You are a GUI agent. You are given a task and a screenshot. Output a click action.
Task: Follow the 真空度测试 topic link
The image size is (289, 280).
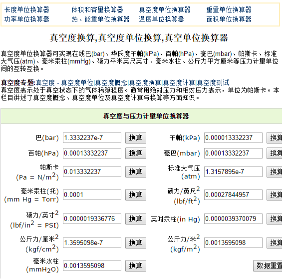[213, 82]
